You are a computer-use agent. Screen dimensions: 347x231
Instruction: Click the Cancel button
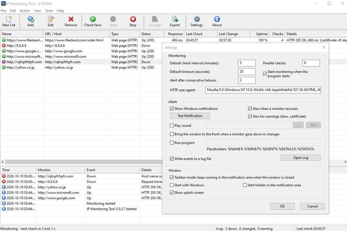[x=312, y=206]
